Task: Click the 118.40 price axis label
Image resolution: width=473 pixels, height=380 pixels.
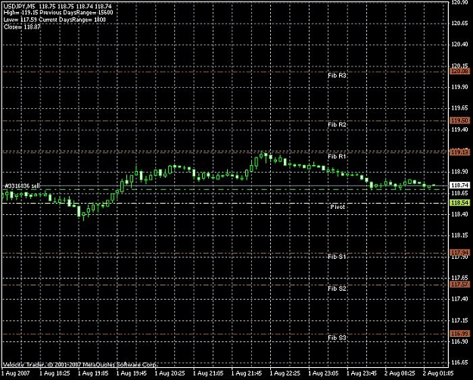Action: coord(459,214)
